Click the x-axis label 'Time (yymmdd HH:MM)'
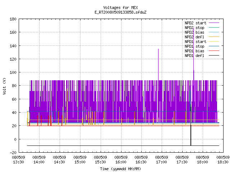This screenshot has height=172, width=230. coord(120,169)
